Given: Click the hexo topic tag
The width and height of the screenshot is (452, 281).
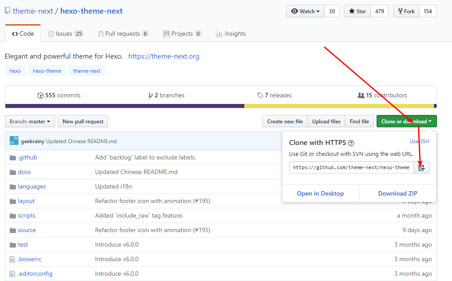Looking at the screenshot, I should [15, 71].
